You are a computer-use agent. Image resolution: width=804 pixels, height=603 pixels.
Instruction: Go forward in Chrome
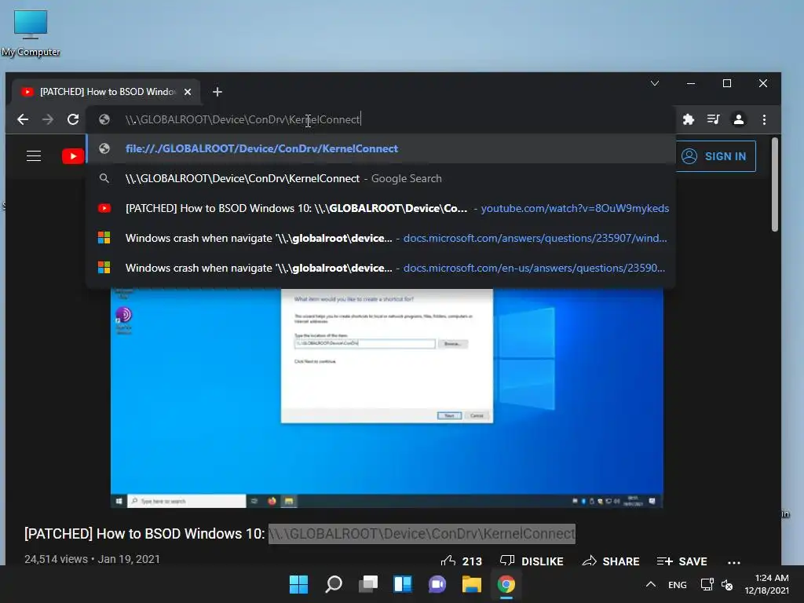[x=48, y=119]
